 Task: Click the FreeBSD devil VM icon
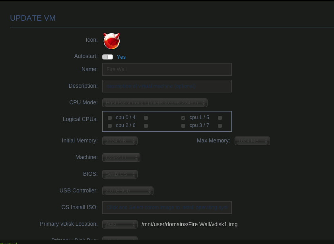(x=112, y=41)
